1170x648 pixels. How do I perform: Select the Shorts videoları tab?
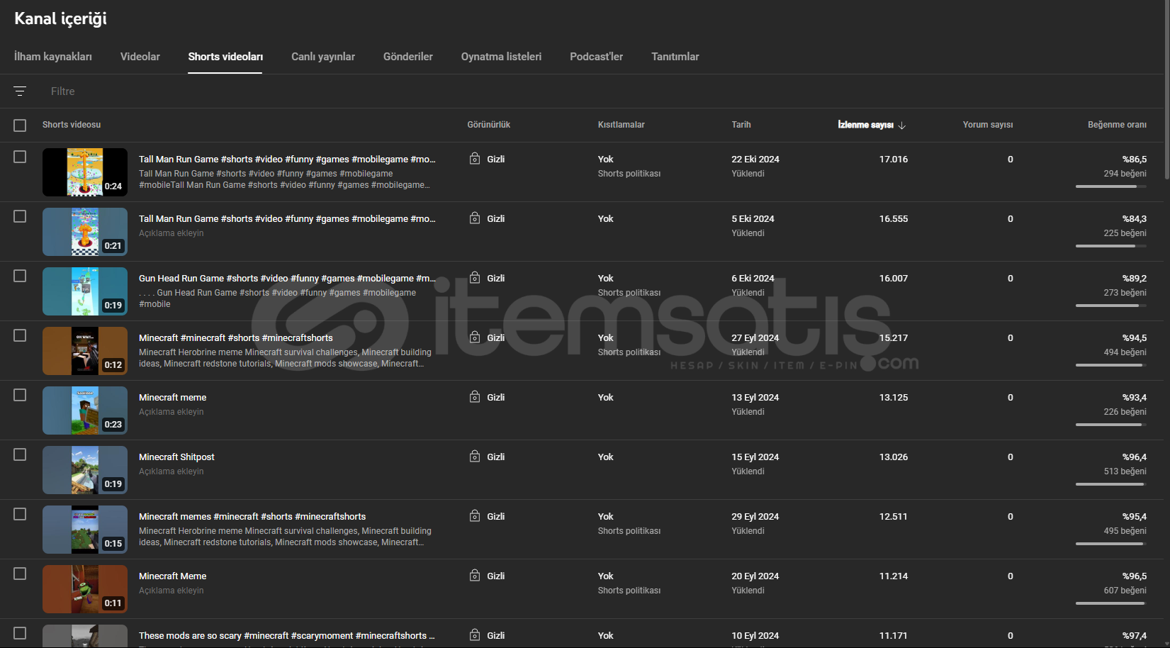point(225,57)
